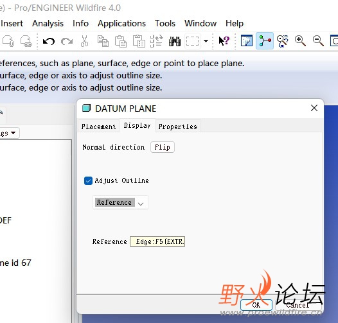Open the Applications menu

tap(122, 23)
